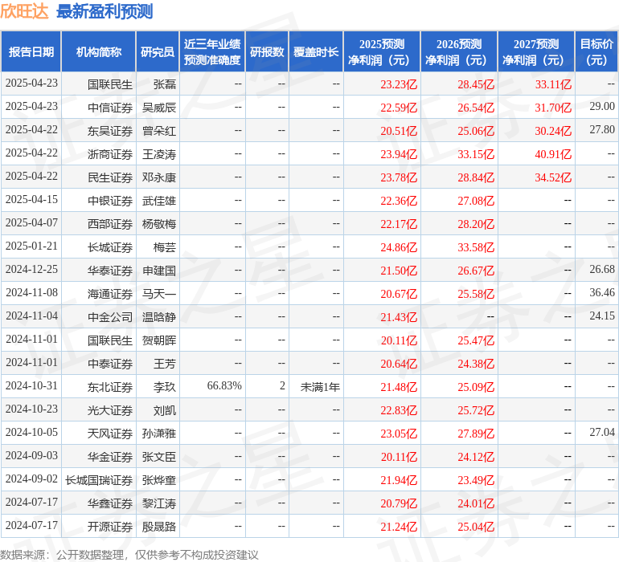The image size is (619, 562).
Task: Click the date 2024-12-25
Action: (31, 270)
